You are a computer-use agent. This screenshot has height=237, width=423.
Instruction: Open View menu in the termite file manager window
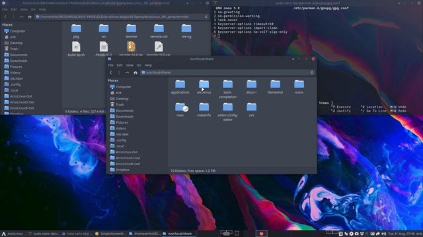pyautogui.click(x=24, y=9)
